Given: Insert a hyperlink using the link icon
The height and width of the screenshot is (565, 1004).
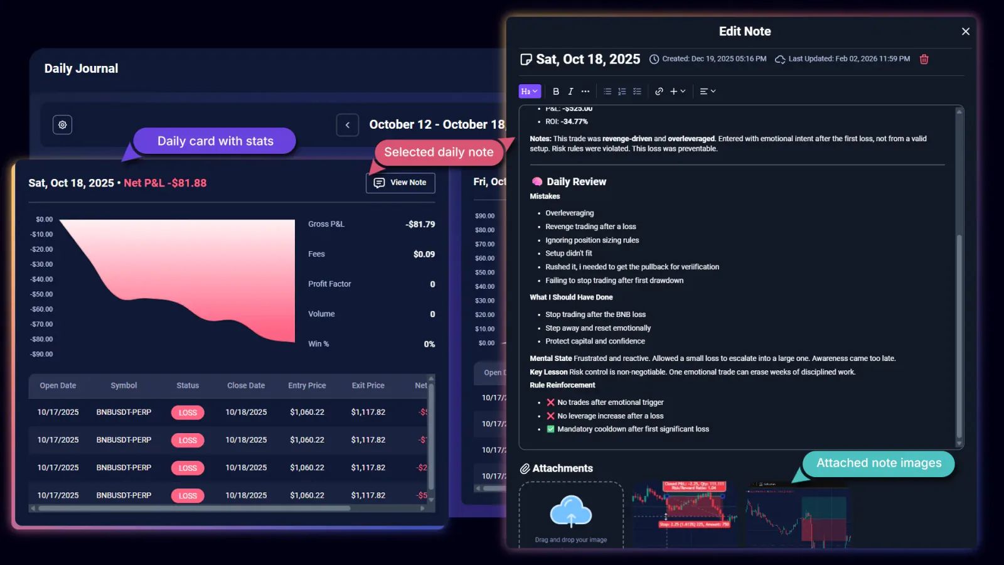Looking at the screenshot, I should [659, 91].
